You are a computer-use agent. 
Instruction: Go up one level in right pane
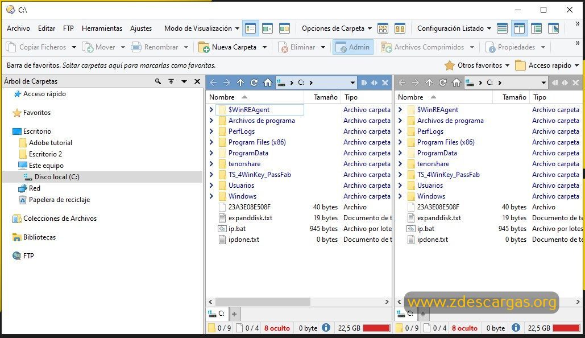(429, 83)
